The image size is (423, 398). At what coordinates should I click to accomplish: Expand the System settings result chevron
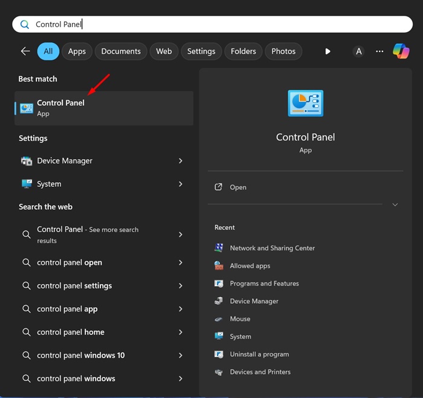(x=181, y=184)
